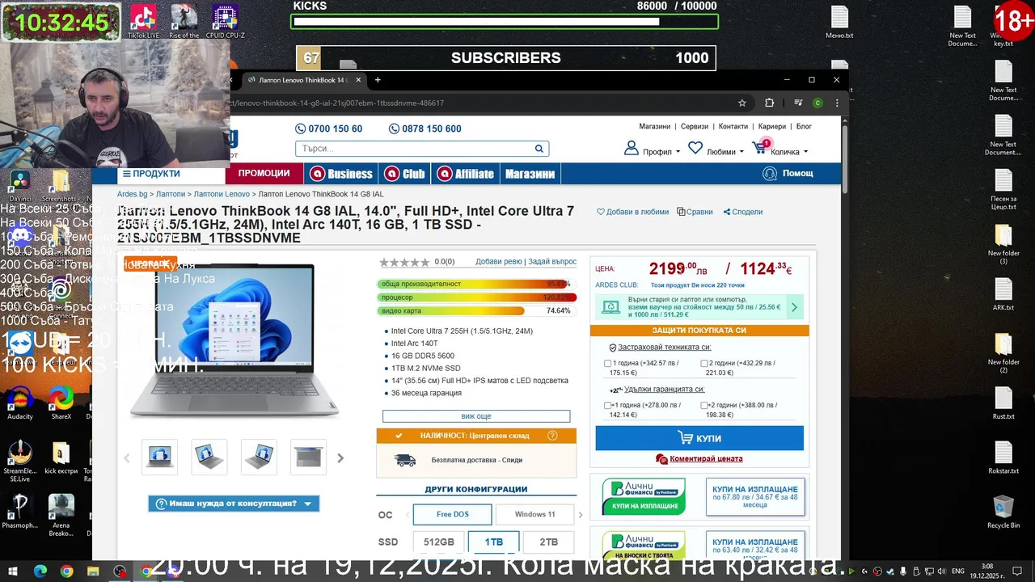The image size is (1035, 582).
Task: Open the Сервизи top link
Action: click(695, 127)
